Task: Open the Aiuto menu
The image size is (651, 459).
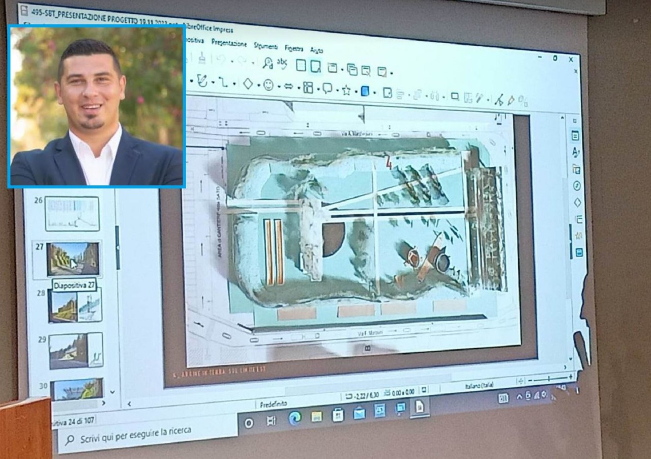Action: [x=316, y=50]
